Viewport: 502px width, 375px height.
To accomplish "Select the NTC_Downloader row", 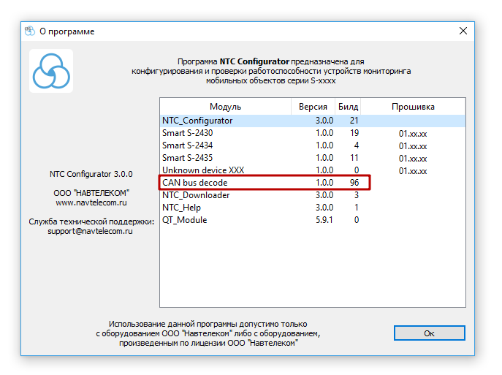I will pos(313,195).
